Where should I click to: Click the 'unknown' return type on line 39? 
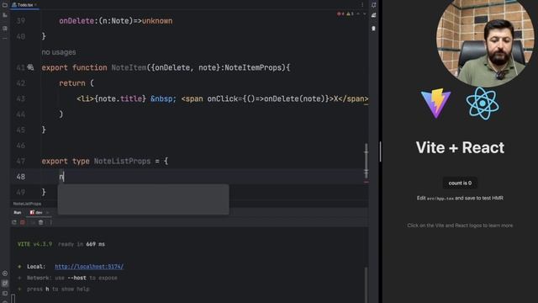157,21
